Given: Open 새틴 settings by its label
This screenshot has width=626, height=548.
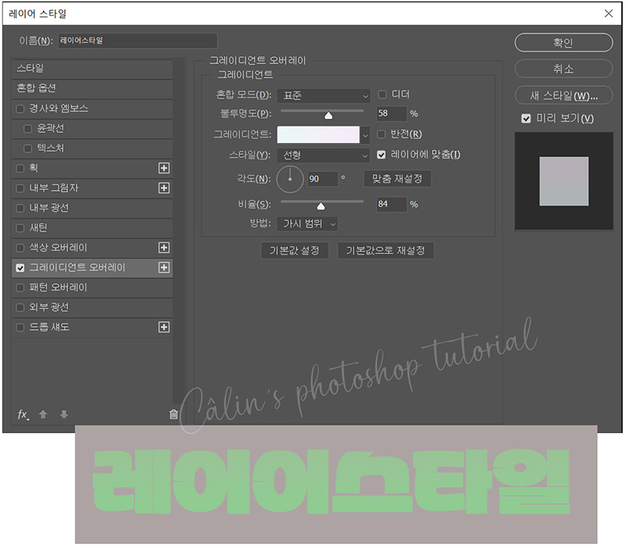Looking at the screenshot, I should [38, 227].
